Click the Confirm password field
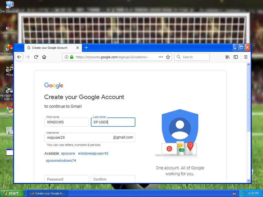Image resolution: width=263 pixels, height=197 pixels. [x=113, y=179]
